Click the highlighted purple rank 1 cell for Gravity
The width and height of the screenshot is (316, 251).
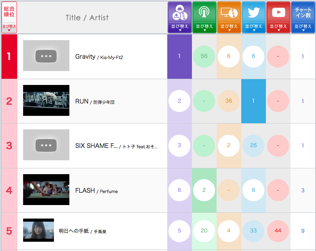click(180, 56)
